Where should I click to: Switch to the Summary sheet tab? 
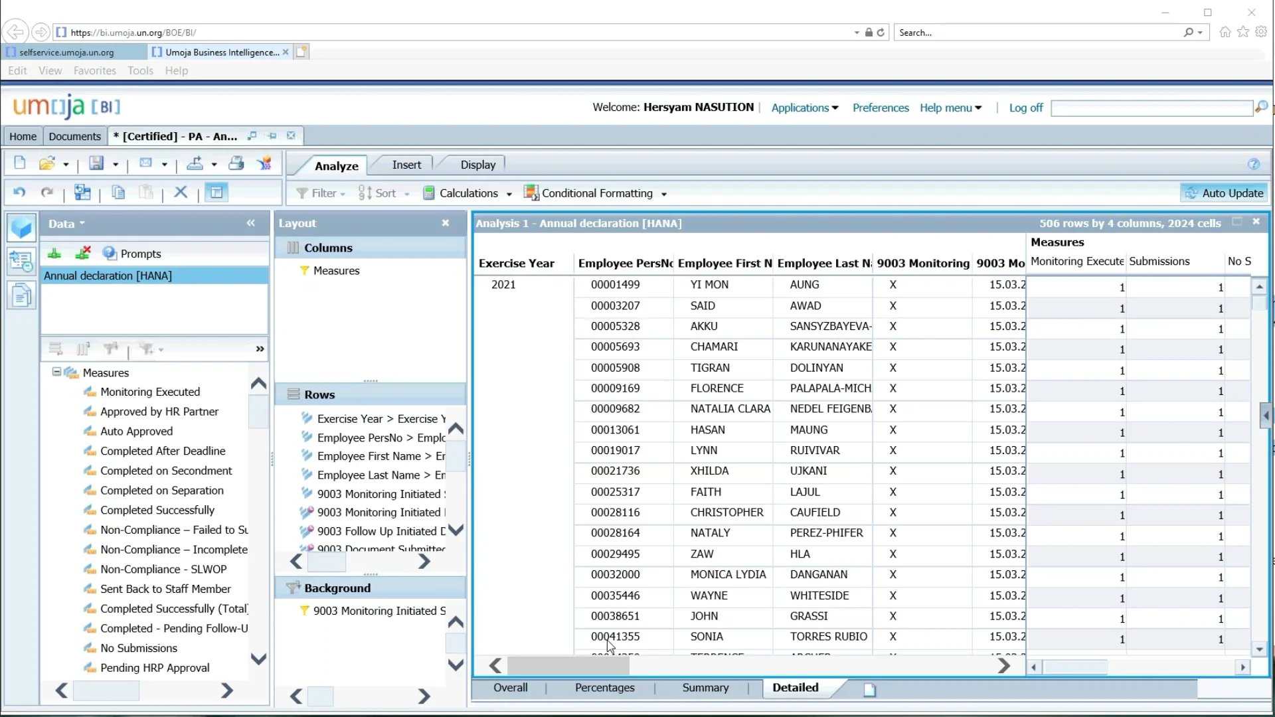coord(705,688)
